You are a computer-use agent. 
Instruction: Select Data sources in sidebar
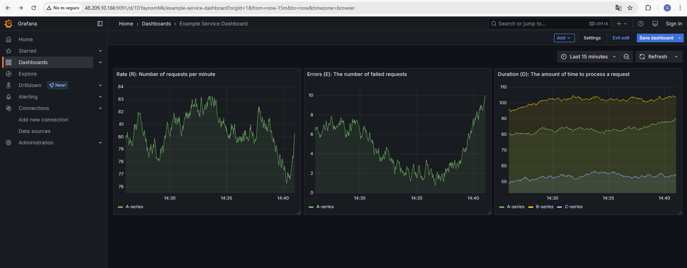point(34,131)
